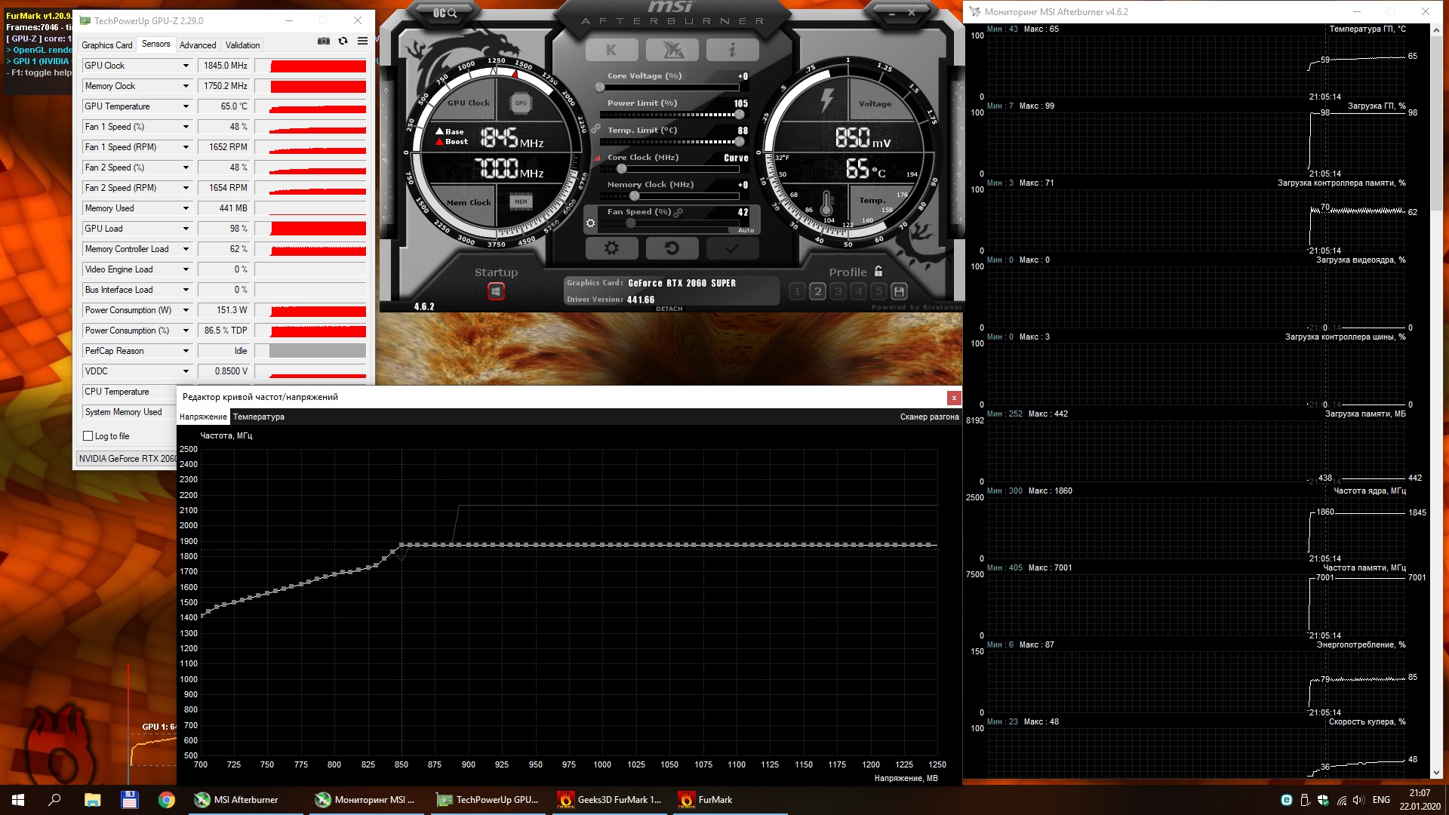Click the Сканер разгона link
The width and height of the screenshot is (1449, 815).
pyautogui.click(x=929, y=417)
